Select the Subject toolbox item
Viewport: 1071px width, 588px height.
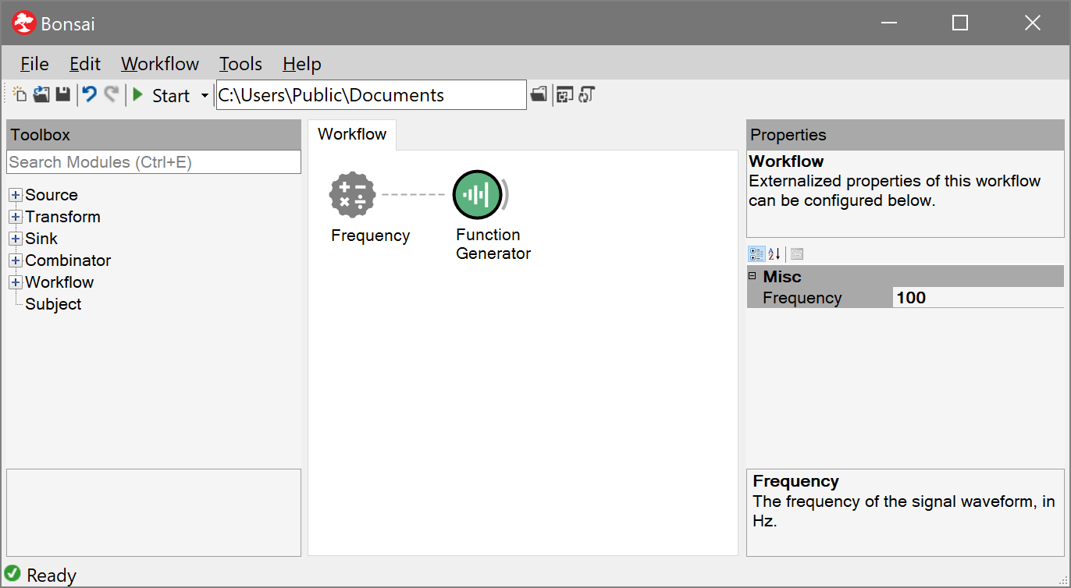(x=53, y=304)
